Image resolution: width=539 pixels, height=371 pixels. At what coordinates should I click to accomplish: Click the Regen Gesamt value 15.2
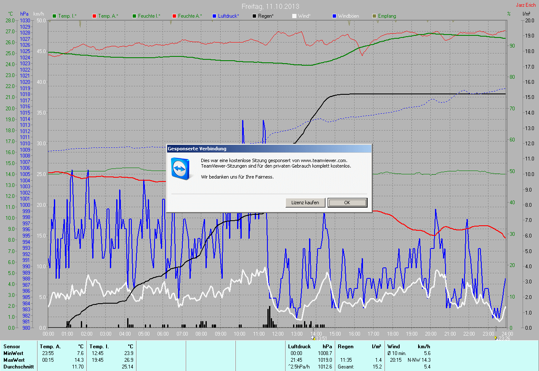[x=377, y=367]
